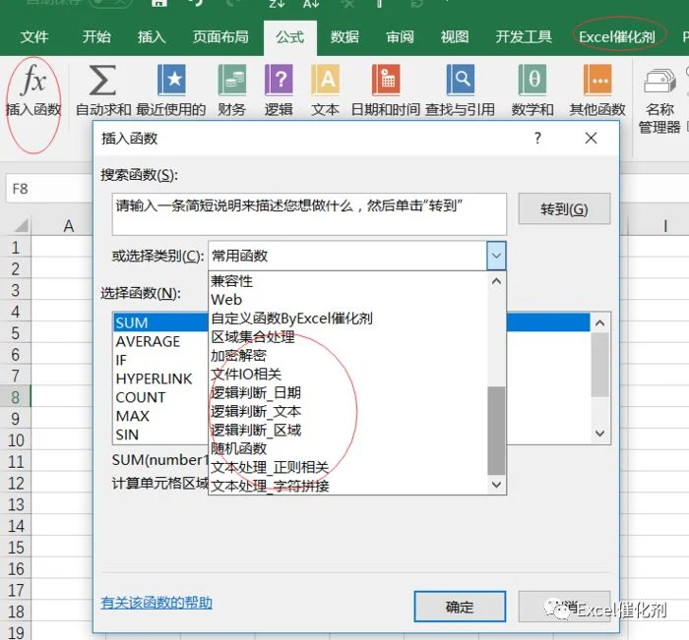Collapse the category dropdown arrow

coord(496,256)
